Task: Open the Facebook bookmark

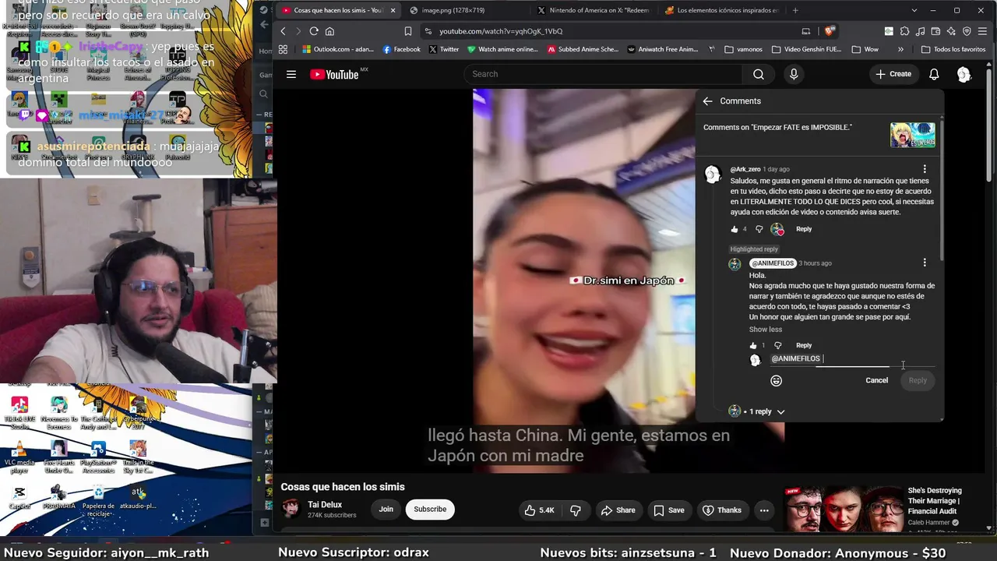Action: click(x=402, y=49)
